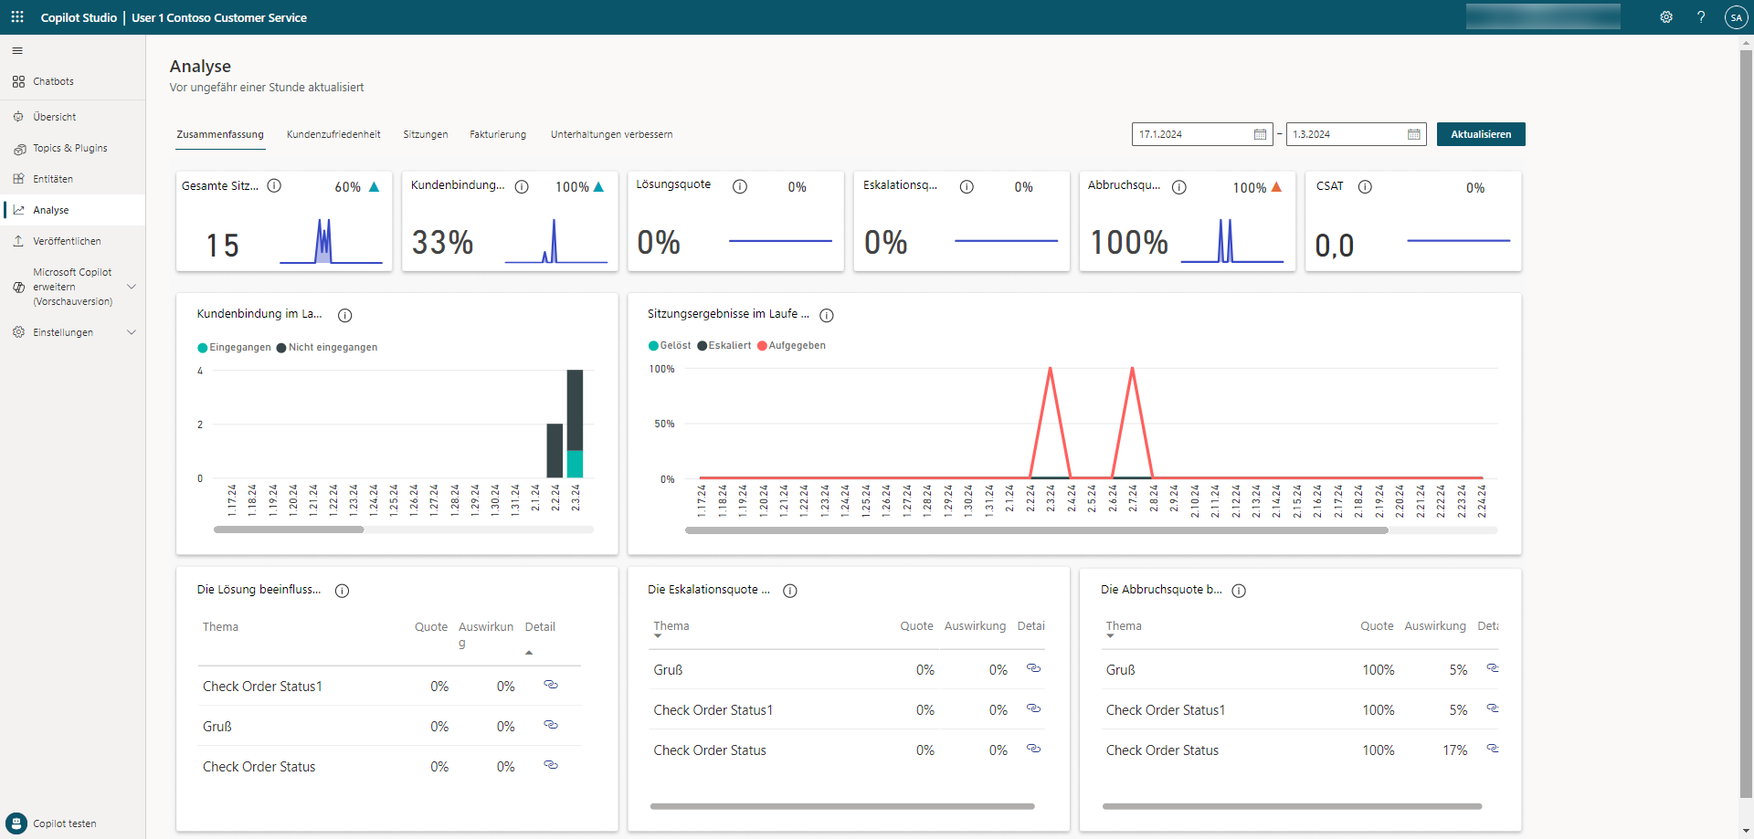
Task: Open detail link for Check Order Status1 in Abbruchquote table
Action: click(1493, 708)
